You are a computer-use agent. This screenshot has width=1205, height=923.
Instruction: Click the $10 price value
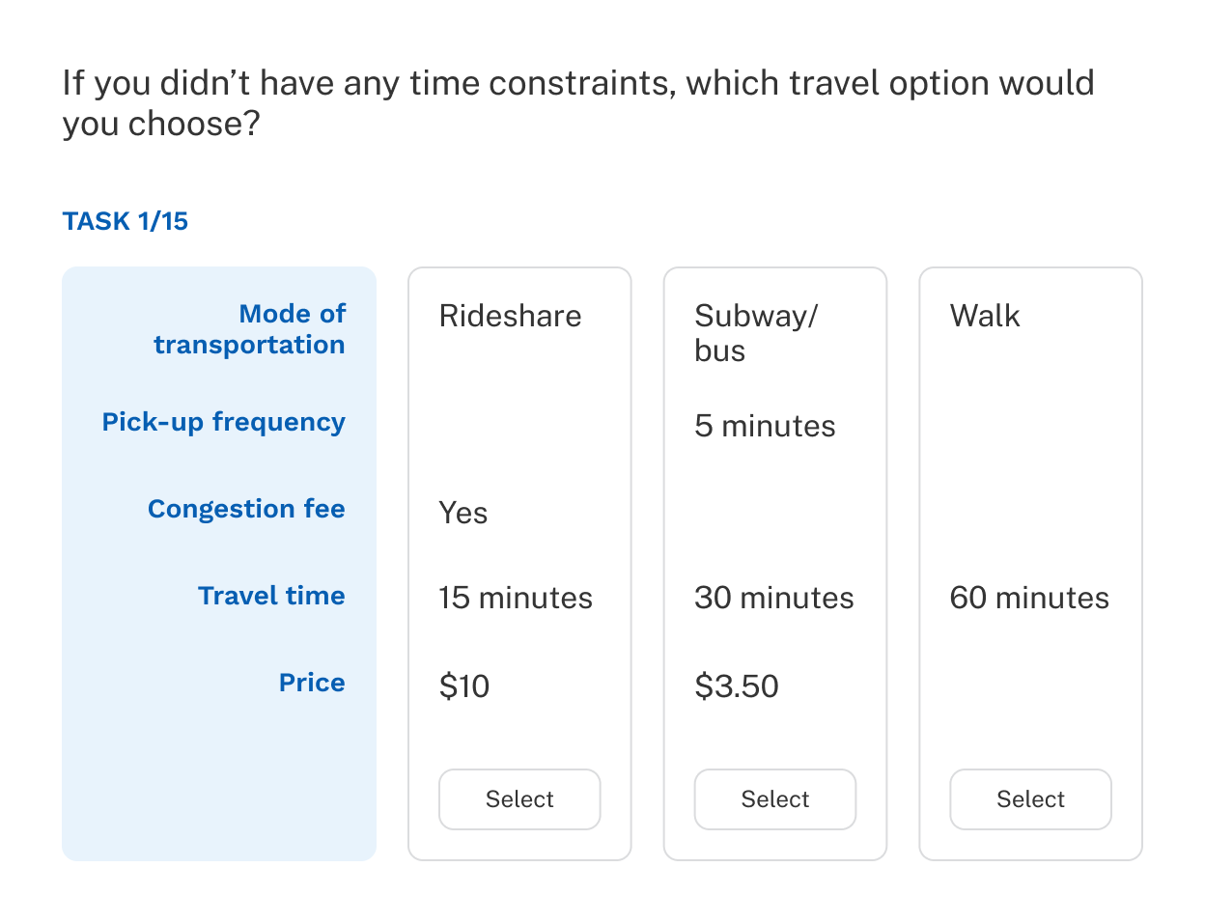[463, 686]
